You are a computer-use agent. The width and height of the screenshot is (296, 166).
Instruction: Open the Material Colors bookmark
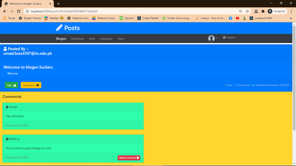pyautogui.click(x=104, y=18)
